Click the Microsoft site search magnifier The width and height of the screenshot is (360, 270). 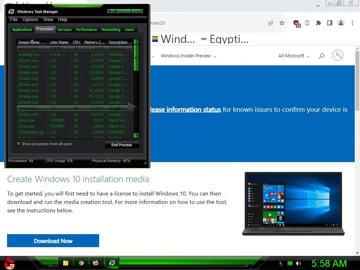coord(321,56)
